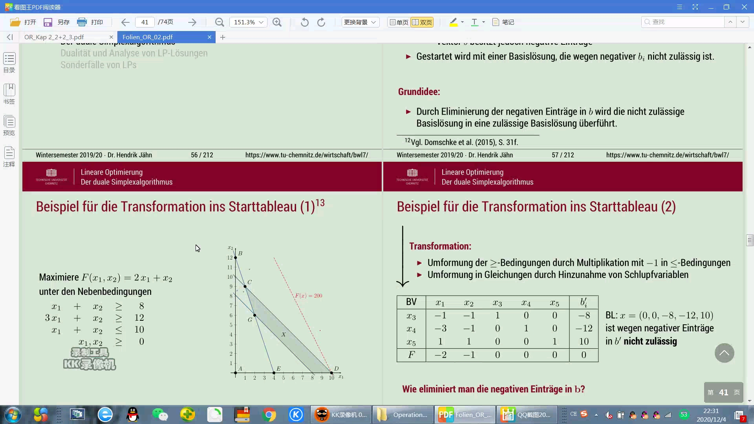Click the scroll-to-top round arrow button
The width and height of the screenshot is (754, 424).
[724, 353]
